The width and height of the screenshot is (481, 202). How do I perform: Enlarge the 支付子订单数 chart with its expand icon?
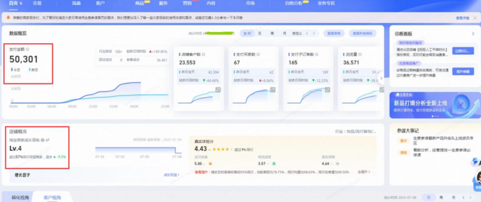pyautogui.click(x=327, y=90)
